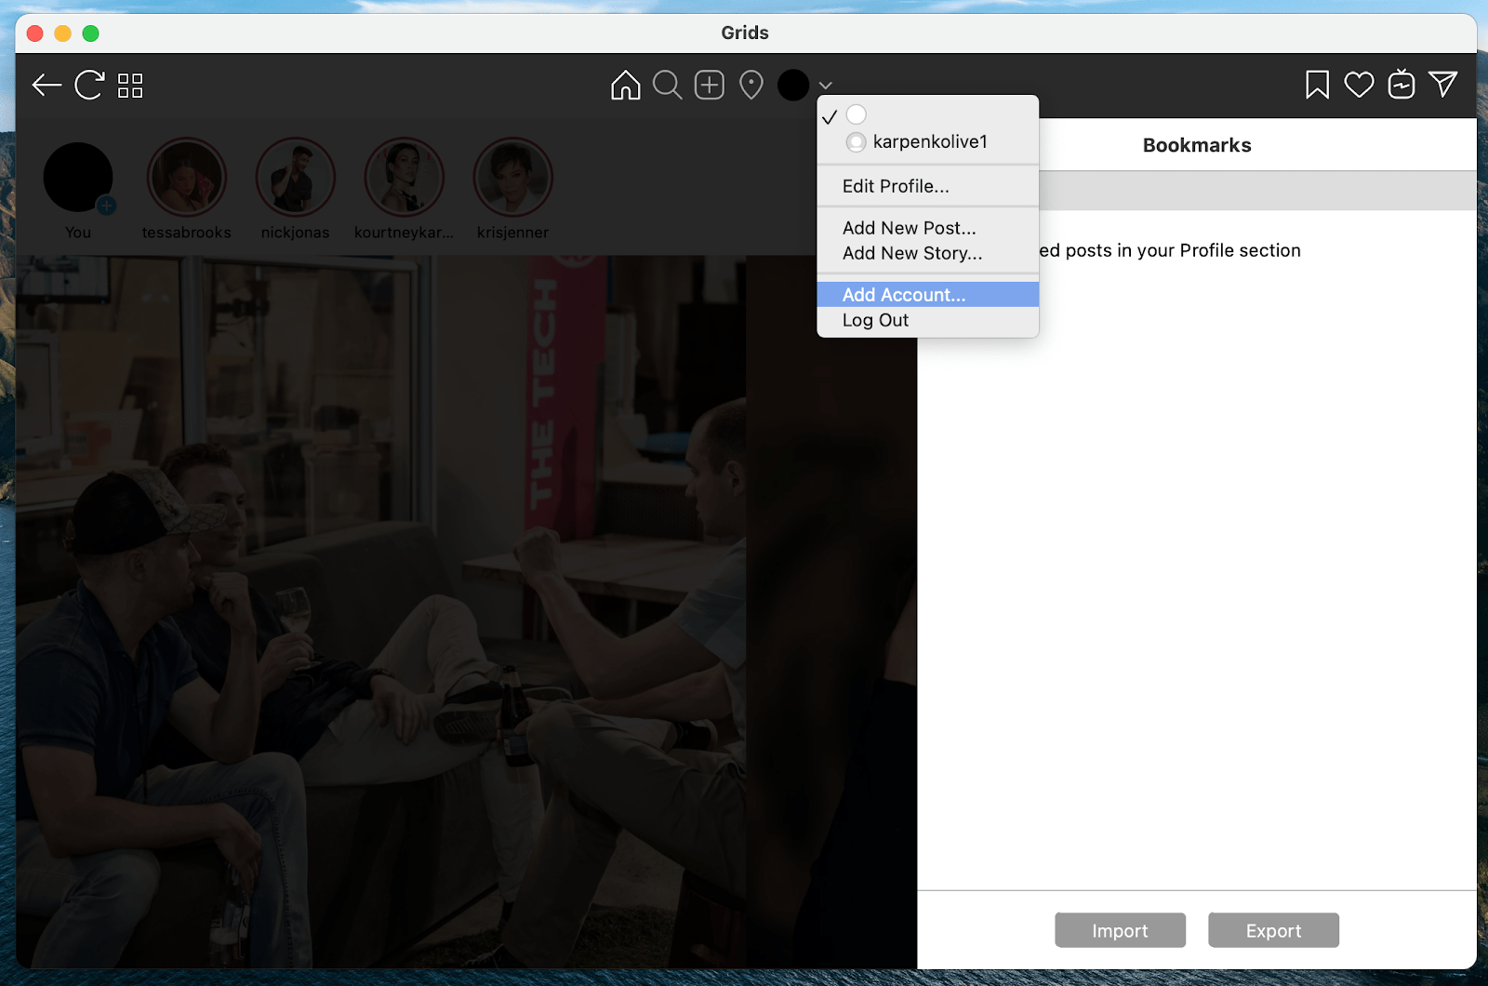Switch to karpenkolive1 account
This screenshot has width=1488, height=986.
coord(927,141)
